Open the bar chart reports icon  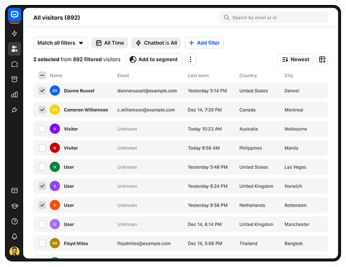[x=14, y=95]
